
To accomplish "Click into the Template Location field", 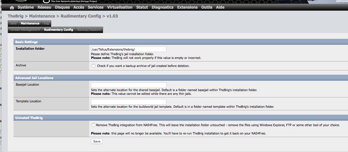I will (128, 102).
